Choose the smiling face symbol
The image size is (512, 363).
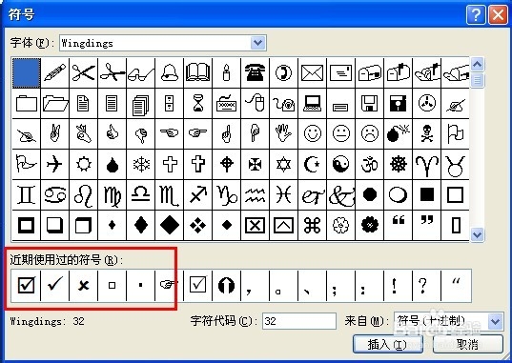312,133
